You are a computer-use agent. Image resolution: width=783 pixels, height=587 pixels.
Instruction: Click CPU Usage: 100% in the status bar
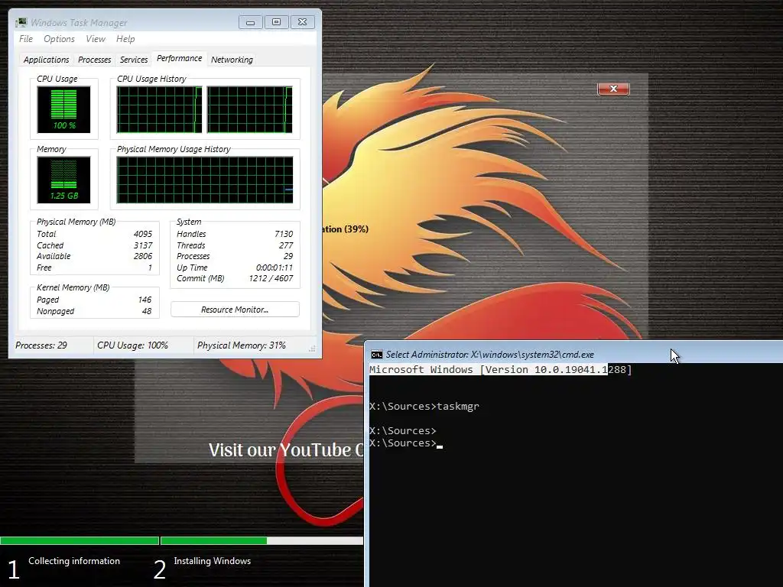tap(132, 345)
